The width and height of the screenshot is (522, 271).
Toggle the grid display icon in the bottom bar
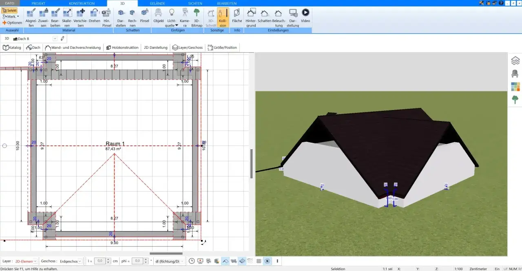[259, 261]
